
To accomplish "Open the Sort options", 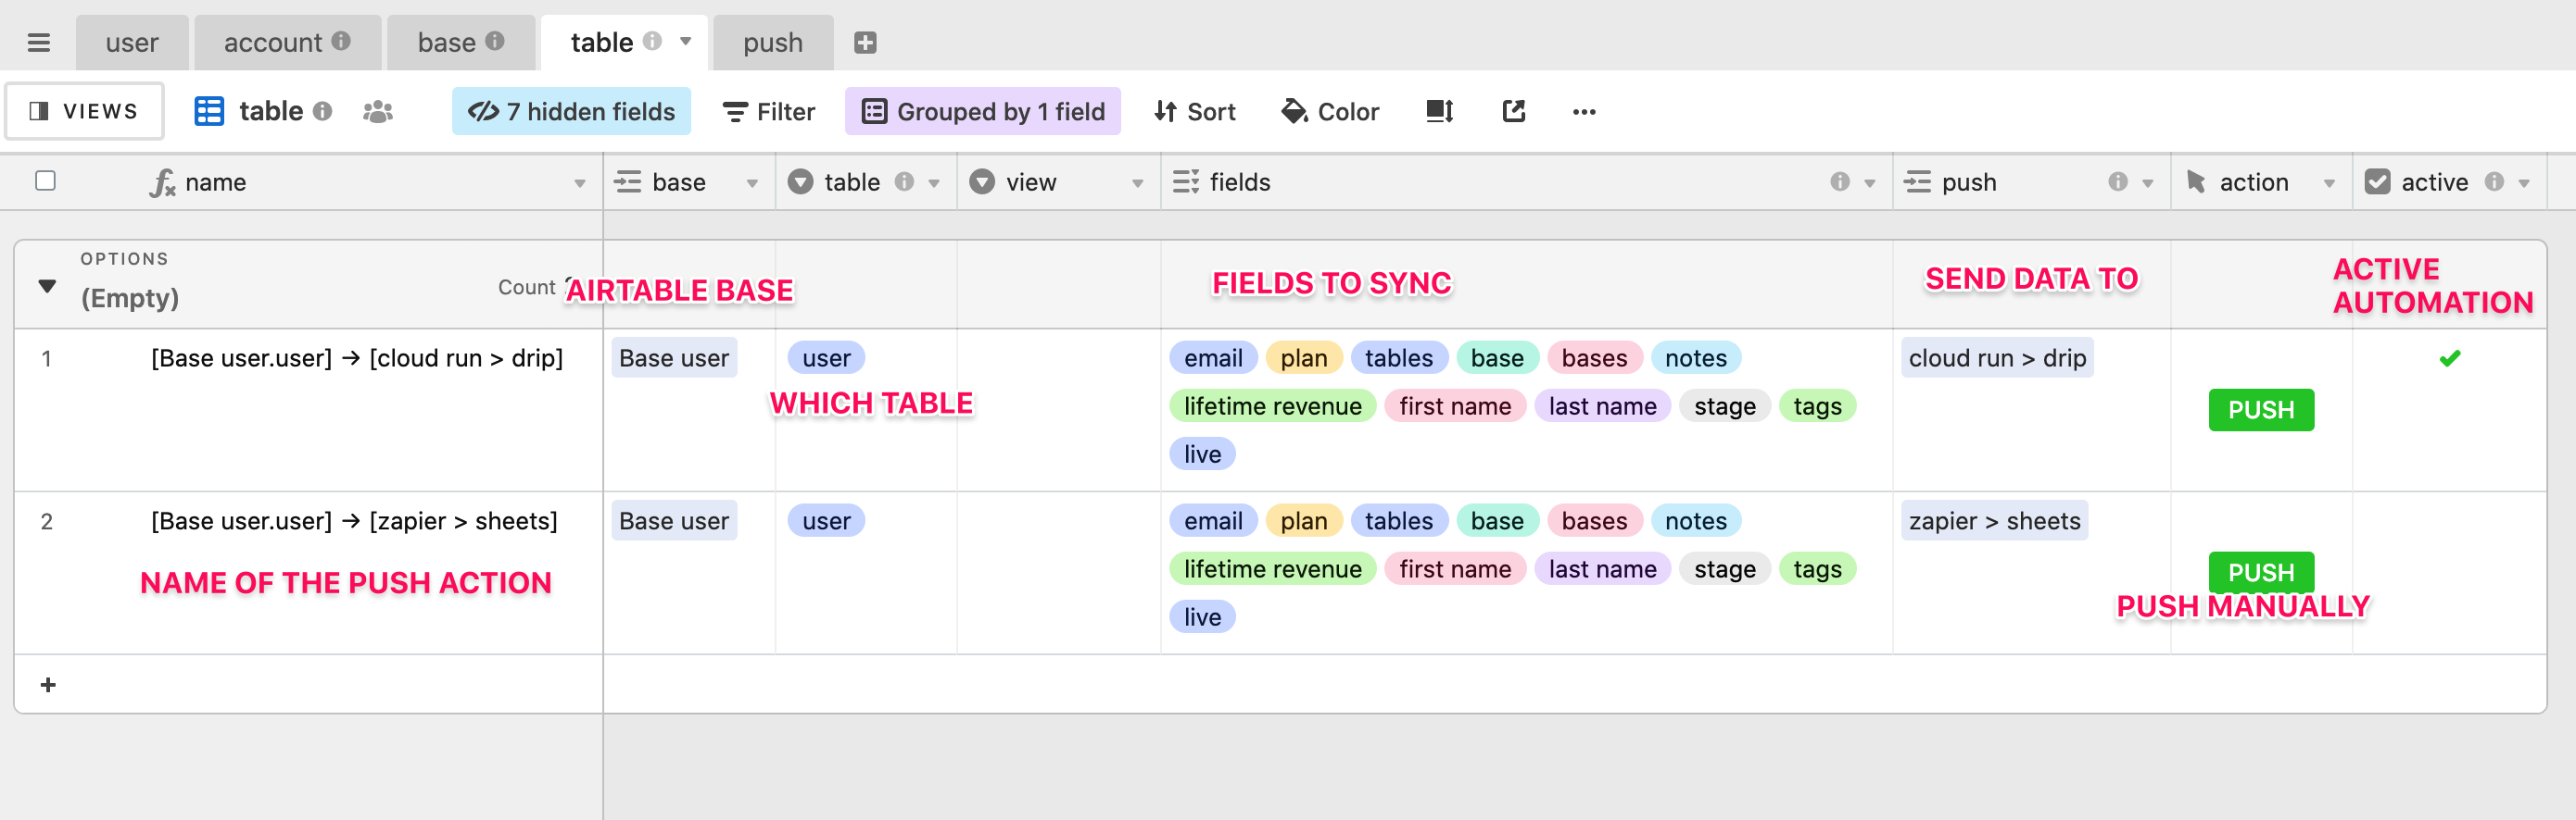I will pyautogui.click(x=1195, y=111).
